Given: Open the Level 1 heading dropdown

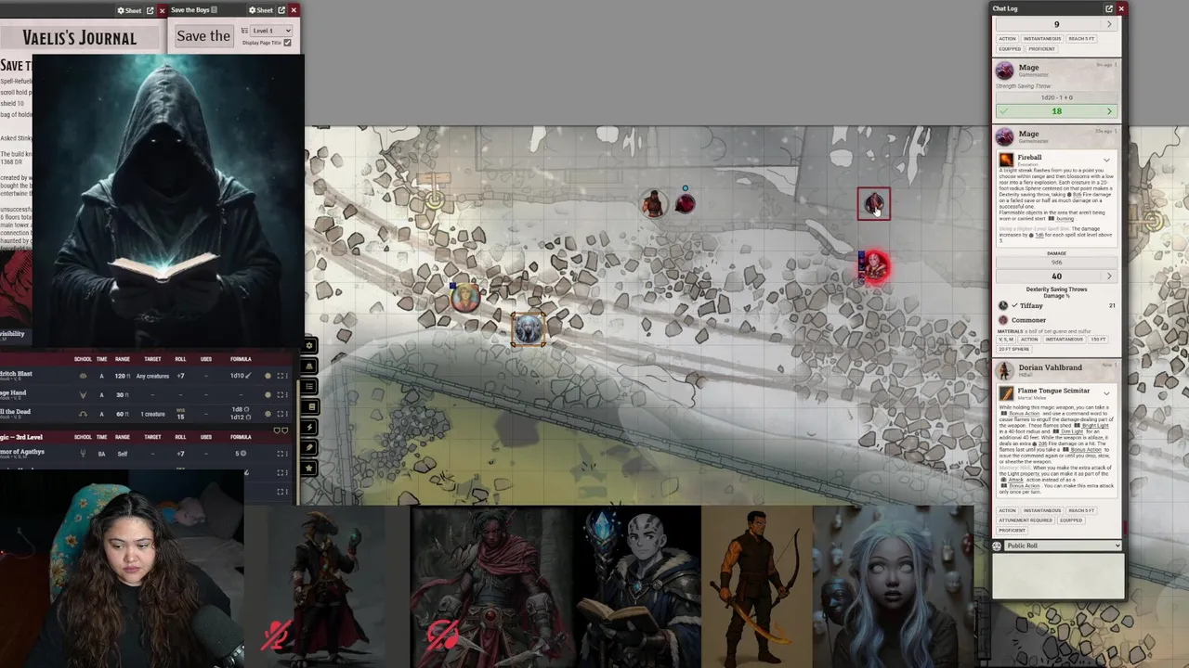Looking at the screenshot, I should tap(272, 31).
